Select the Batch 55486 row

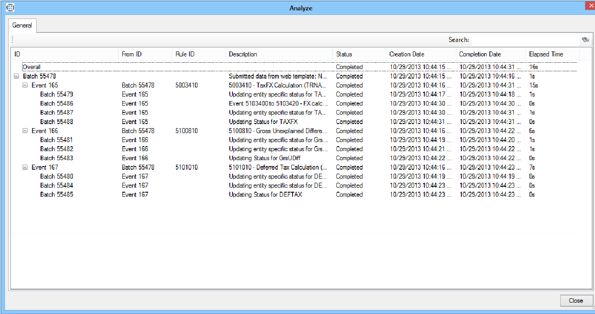[x=56, y=103]
